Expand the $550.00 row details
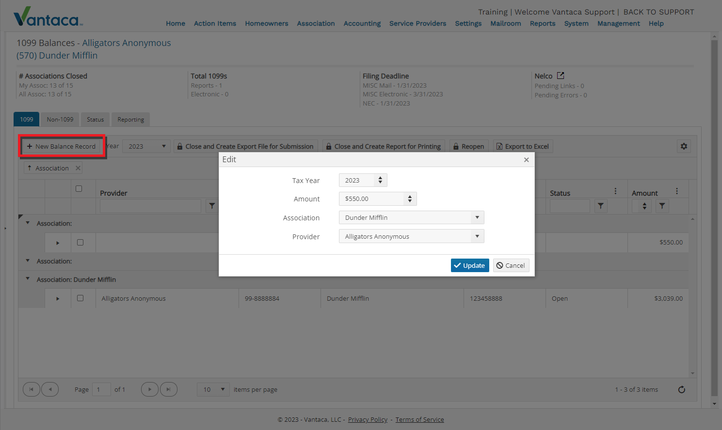 tap(58, 243)
